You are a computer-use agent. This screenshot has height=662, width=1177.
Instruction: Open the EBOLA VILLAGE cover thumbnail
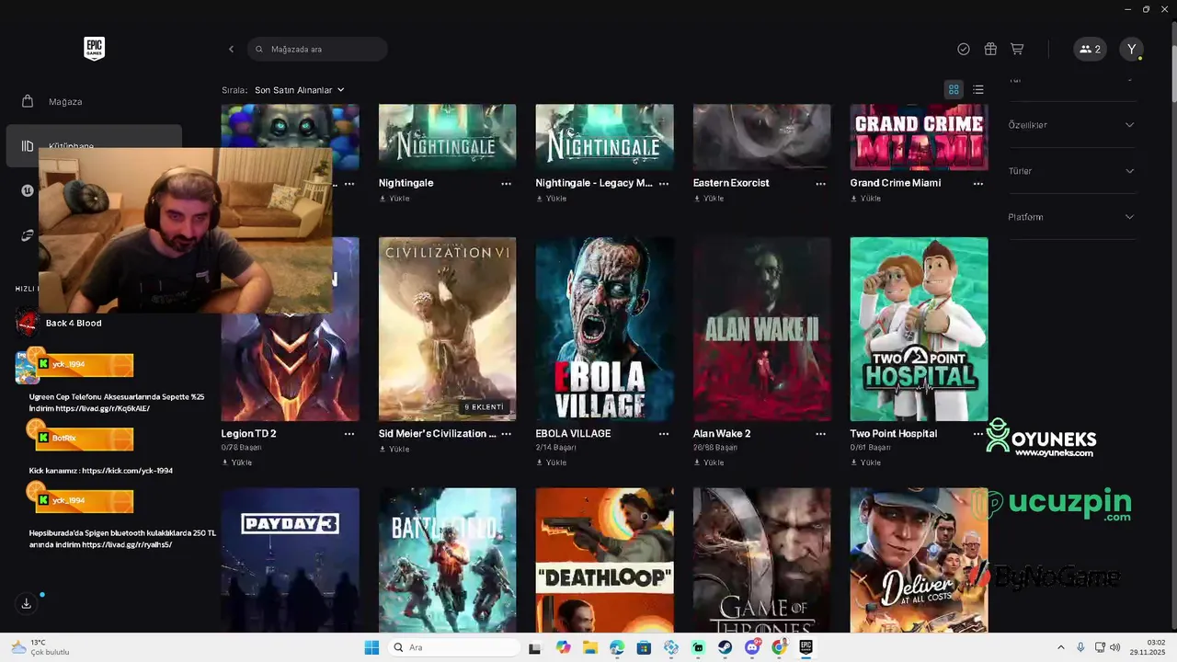pos(604,329)
